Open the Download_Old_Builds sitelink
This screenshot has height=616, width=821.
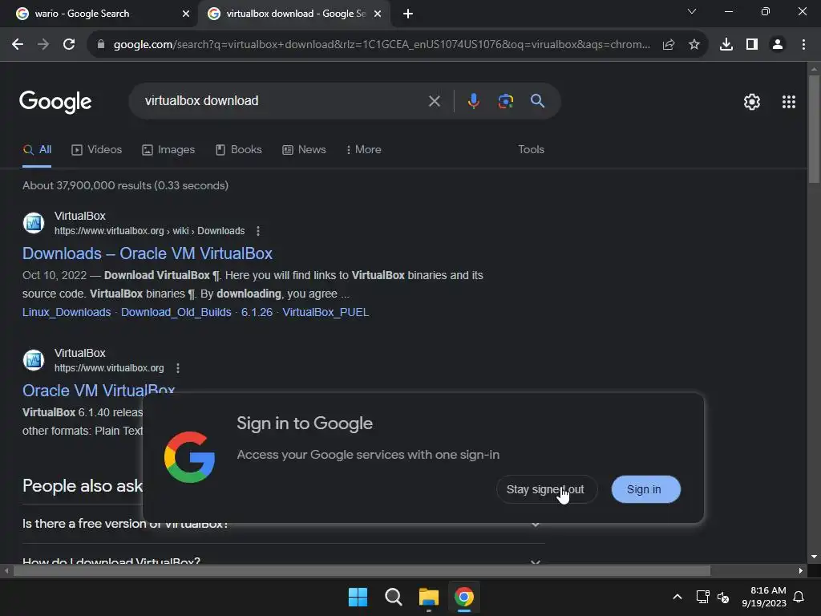pyautogui.click(x=176, y=312)
